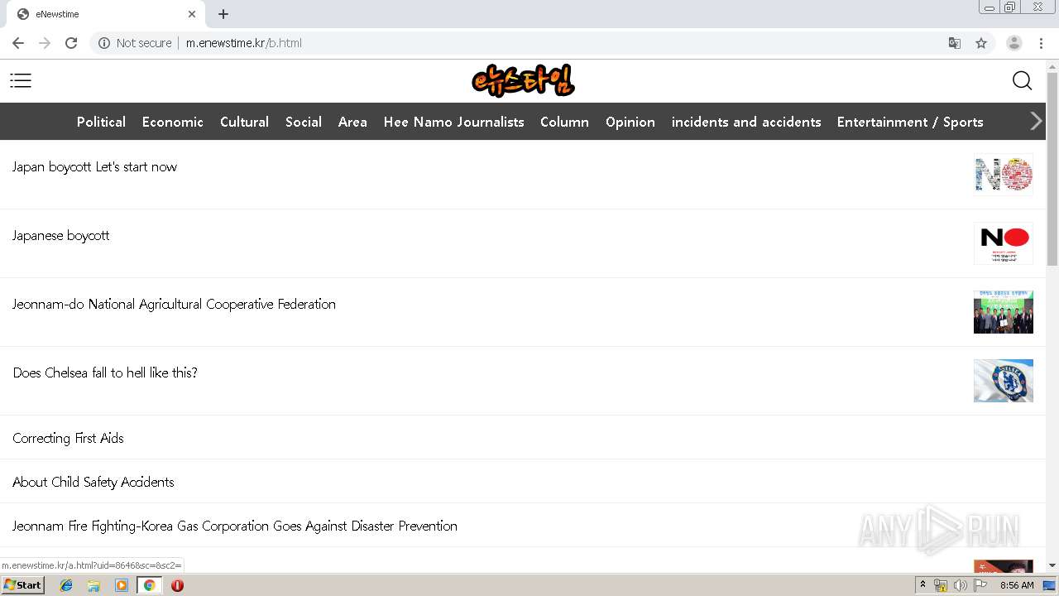Go back with browser back arrow
The width and height of the screenshot is (1059, 596).
(18, 43)
